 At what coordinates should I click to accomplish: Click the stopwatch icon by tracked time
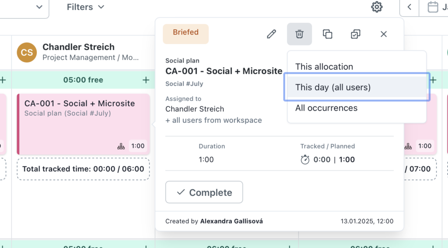pyautogui.click(x=305, y=159)
